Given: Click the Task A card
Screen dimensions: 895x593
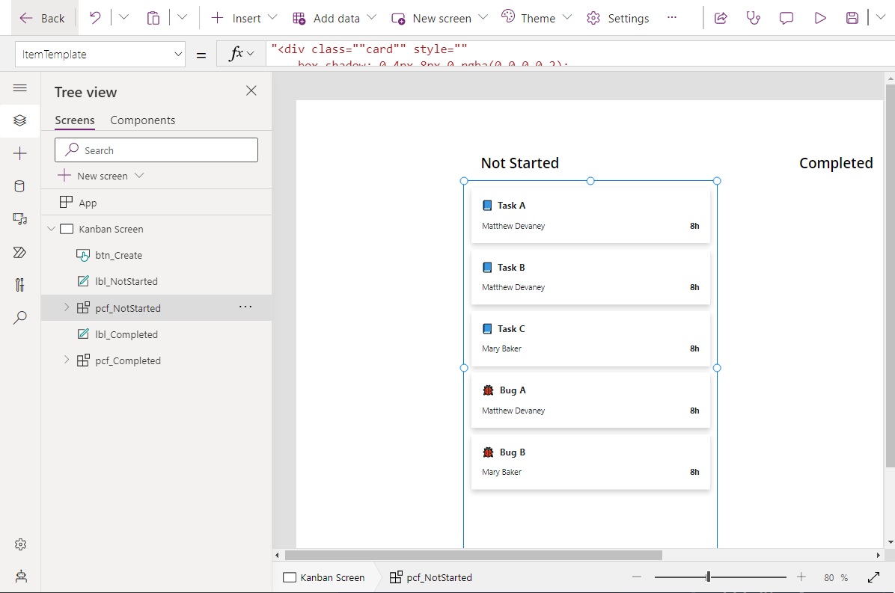Looking at the screenshot, I should tap(590, 215).
